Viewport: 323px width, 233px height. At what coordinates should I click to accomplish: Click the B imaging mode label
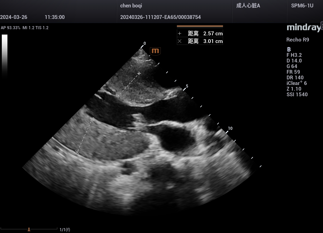pos(289,49)
